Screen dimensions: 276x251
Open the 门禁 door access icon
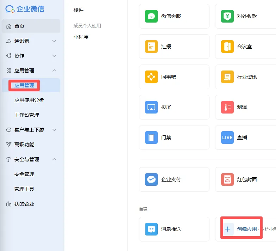(151, 137)
